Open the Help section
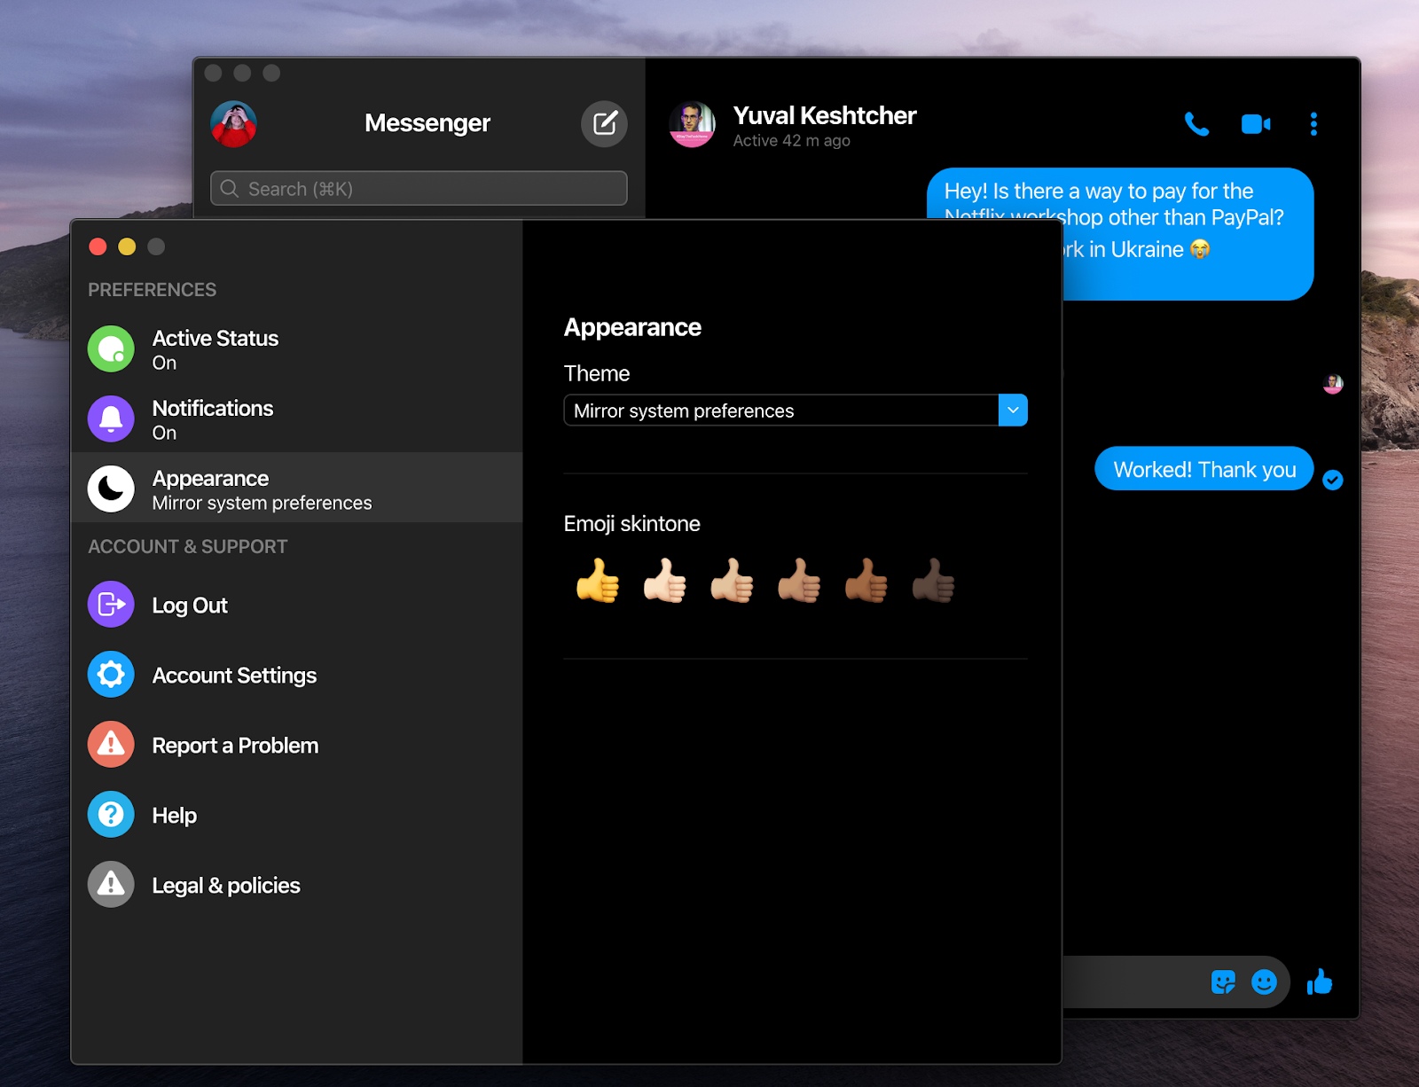This screenshot has width=1419, height=1087. pos(173,814)
